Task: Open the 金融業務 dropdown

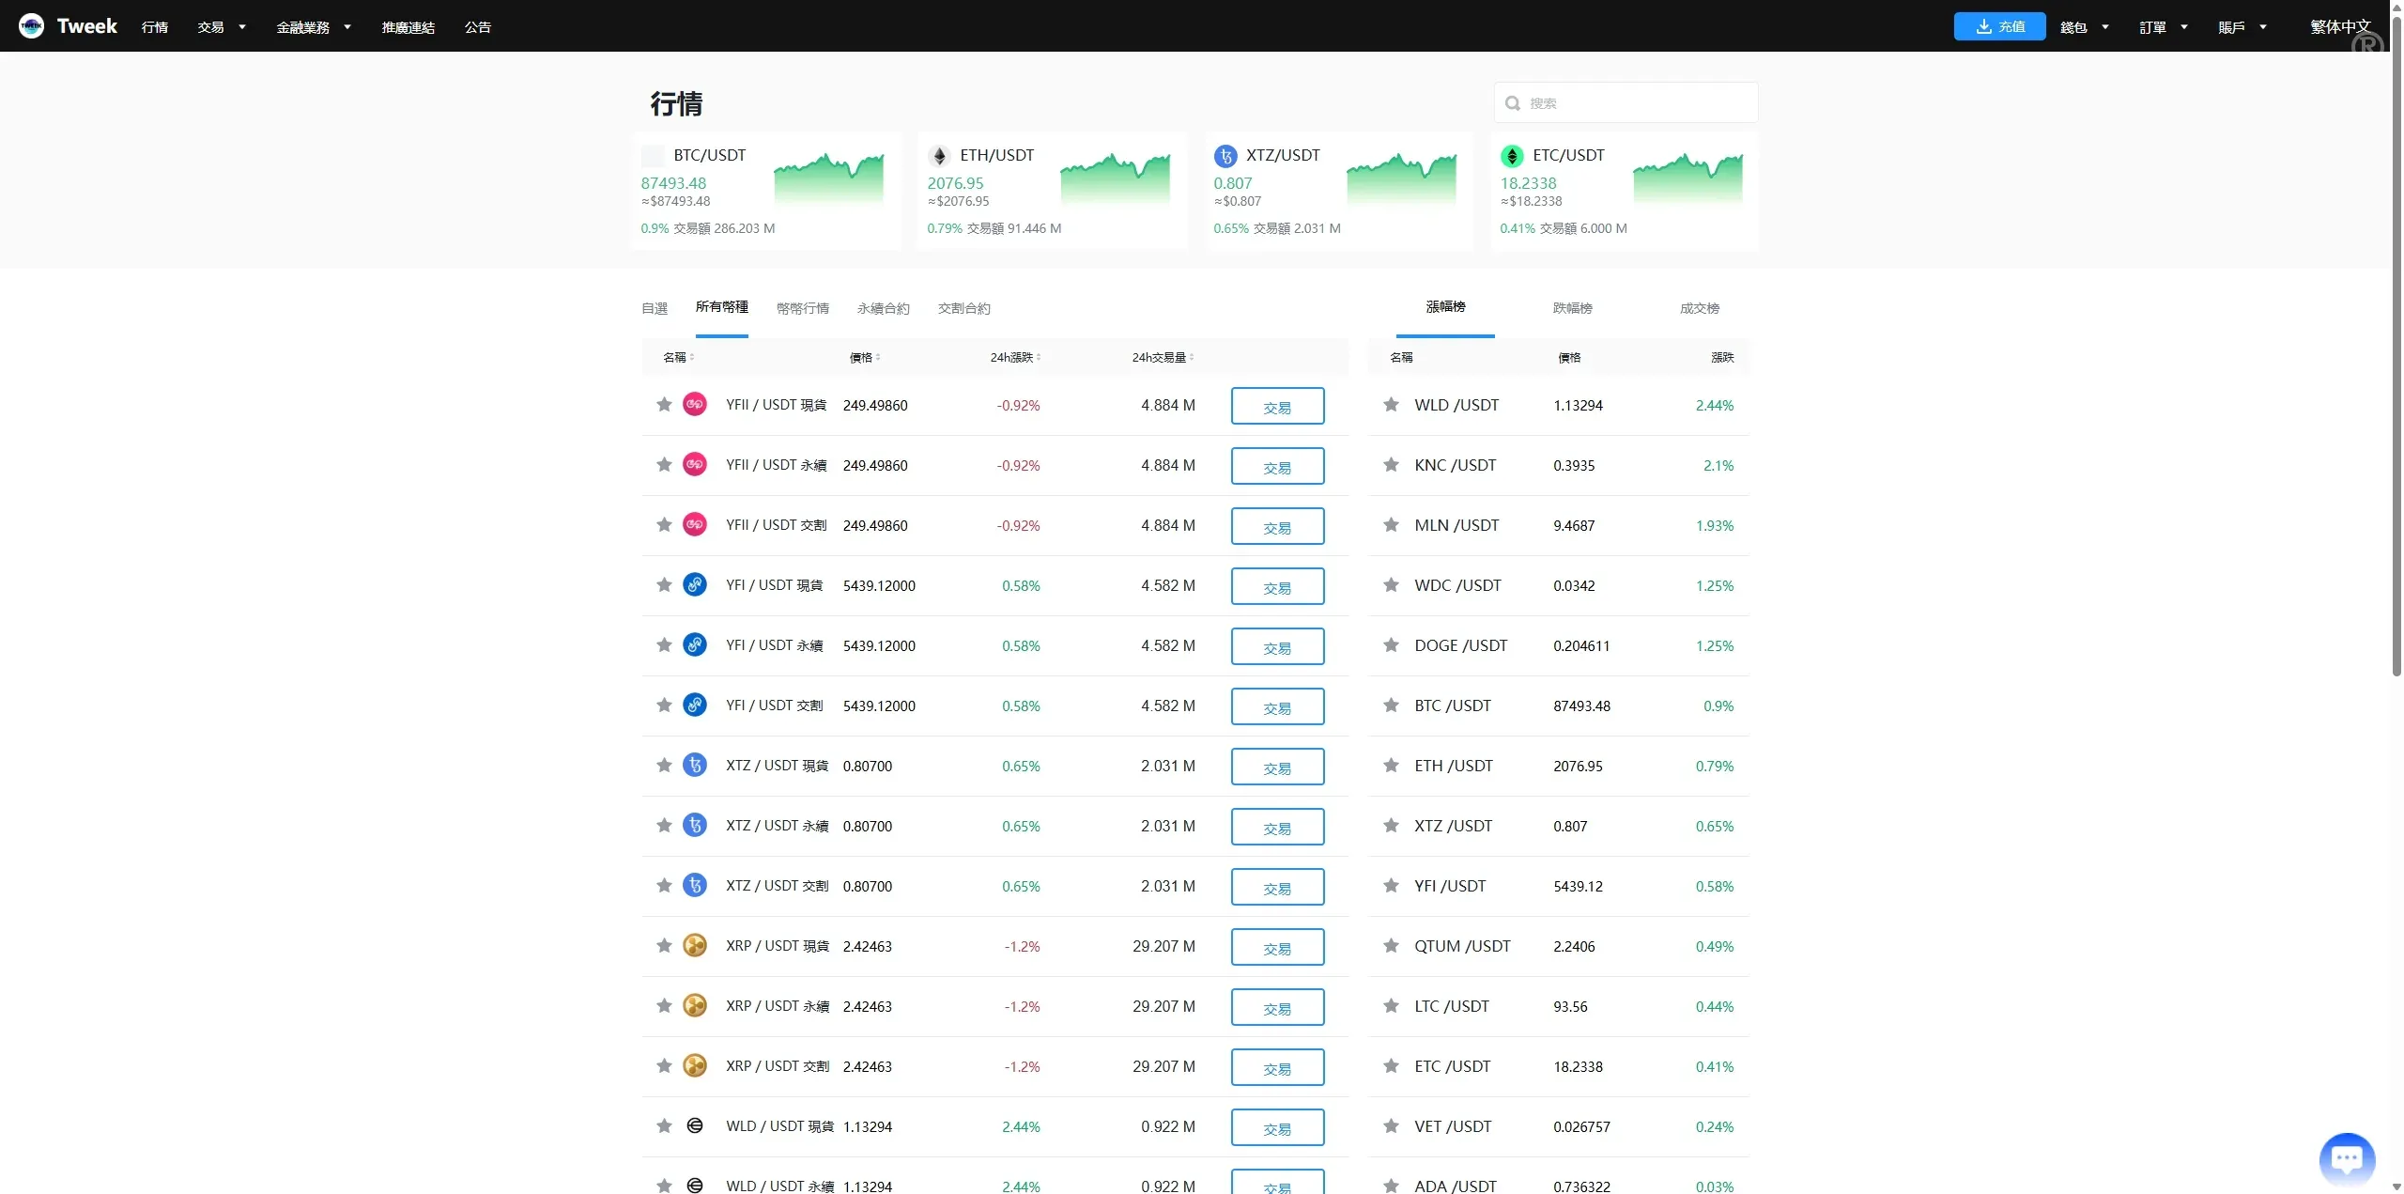Action: coord(314,27)
